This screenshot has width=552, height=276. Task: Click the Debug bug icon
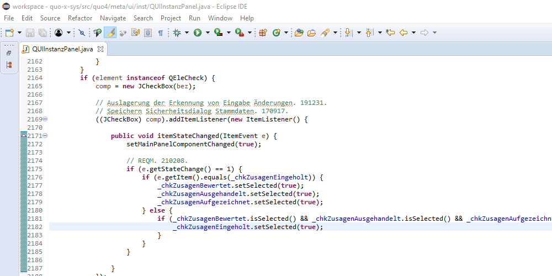(x=177, y=33)
